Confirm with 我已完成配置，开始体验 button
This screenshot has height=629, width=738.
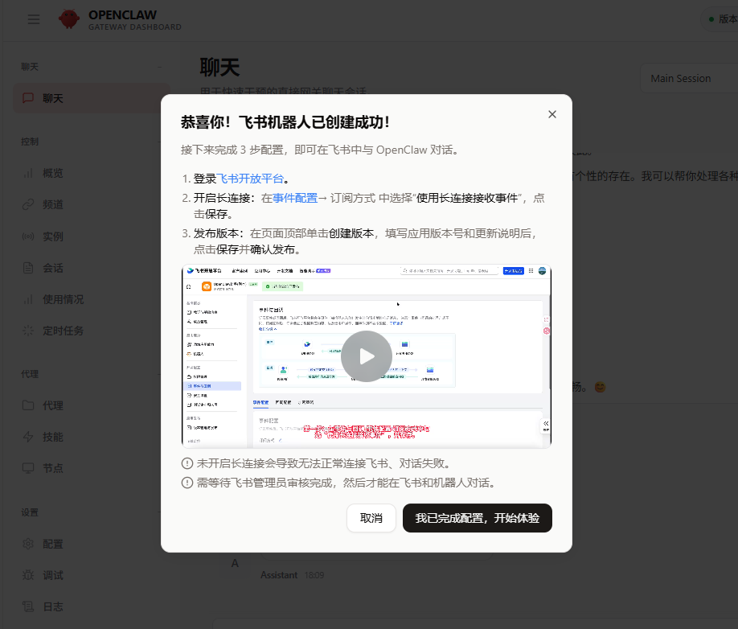coord(477,518)
